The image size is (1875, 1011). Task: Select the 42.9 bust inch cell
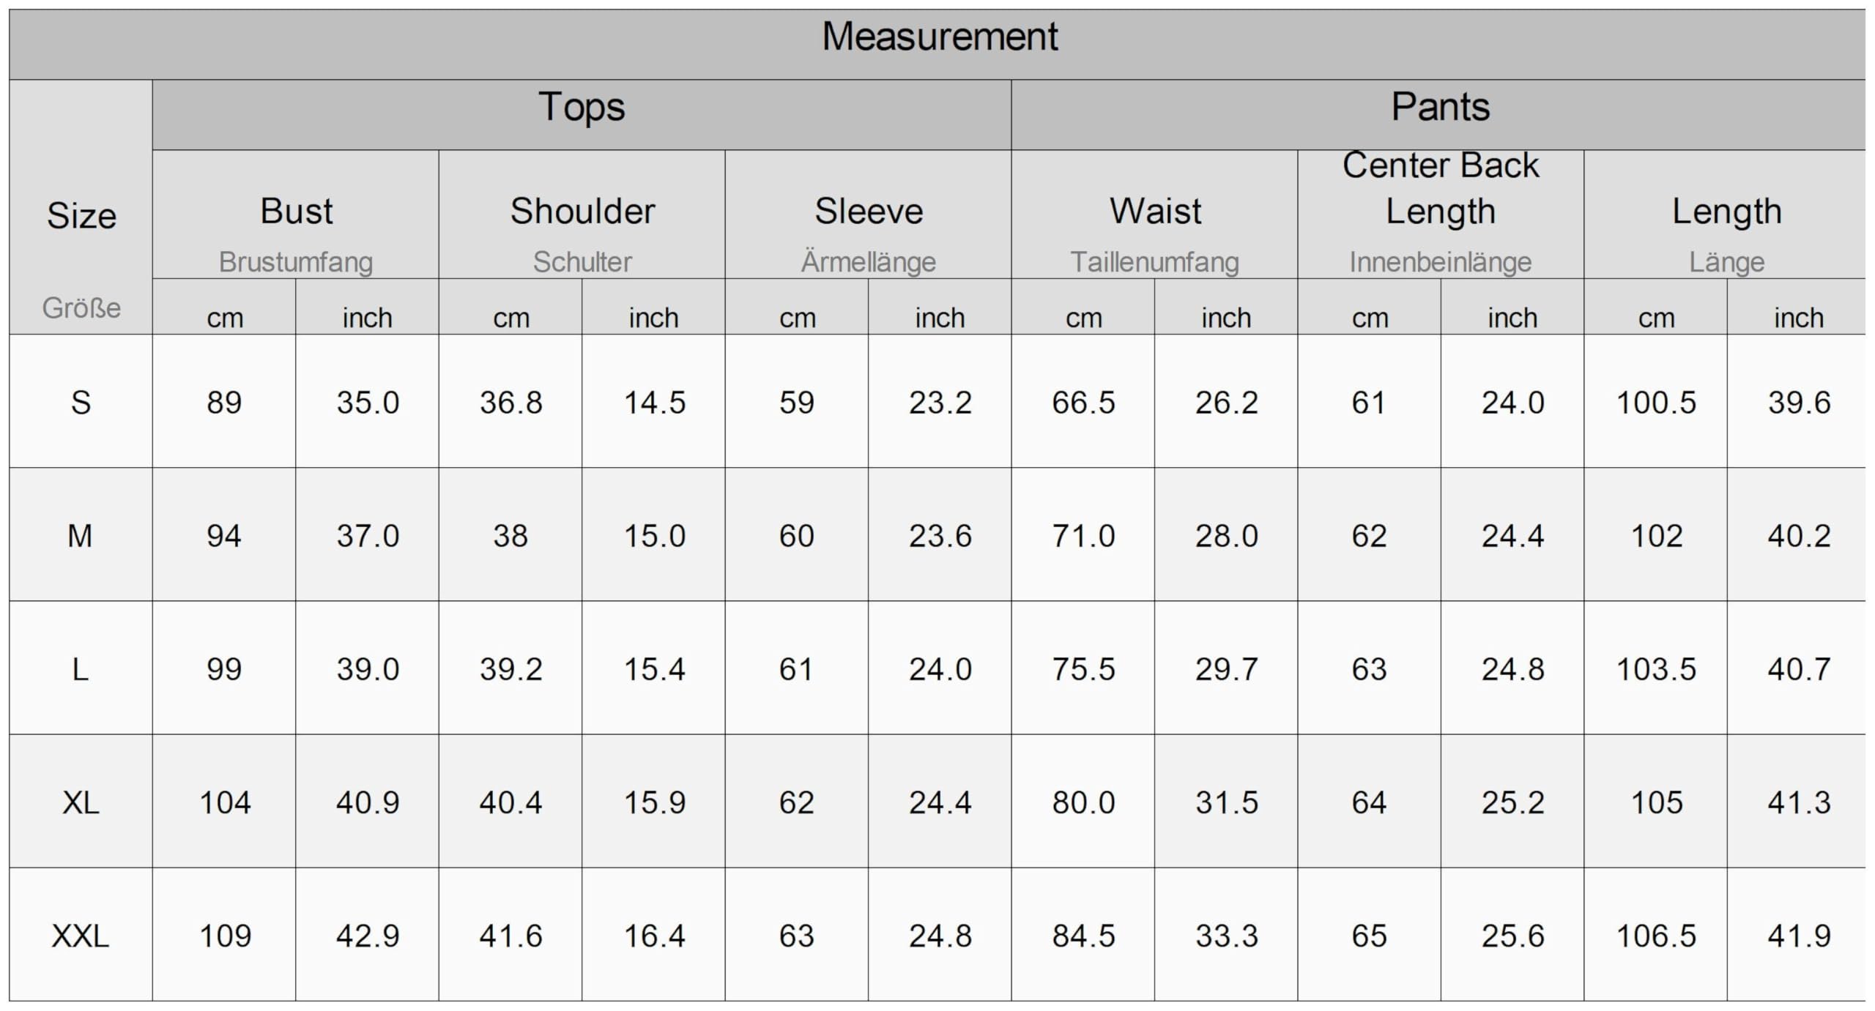368,936
